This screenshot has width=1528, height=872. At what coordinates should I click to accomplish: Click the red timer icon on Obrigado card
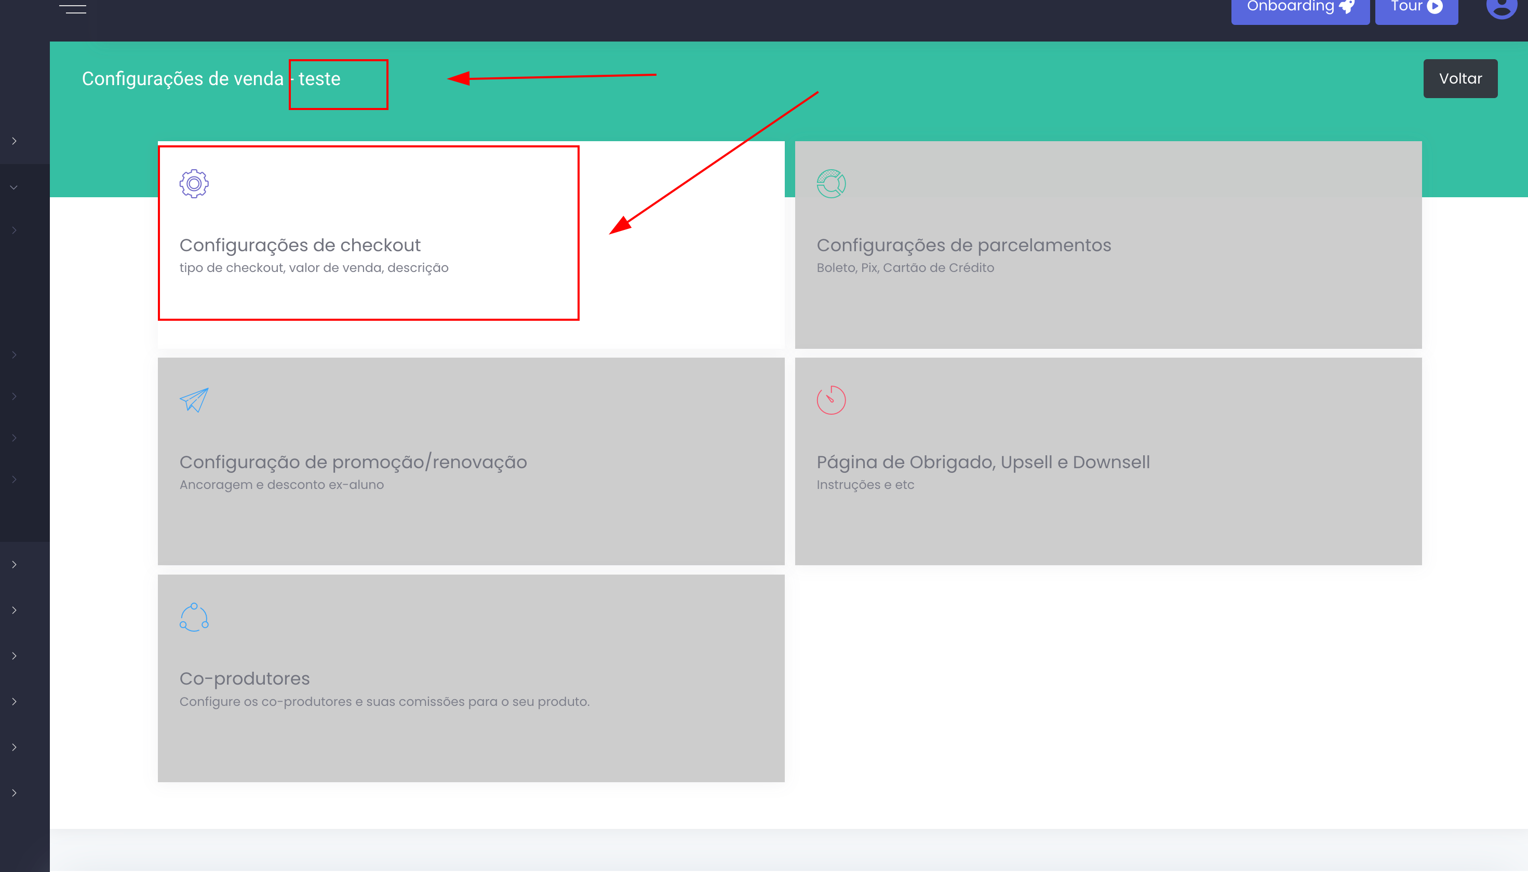(x=830, y=400)
